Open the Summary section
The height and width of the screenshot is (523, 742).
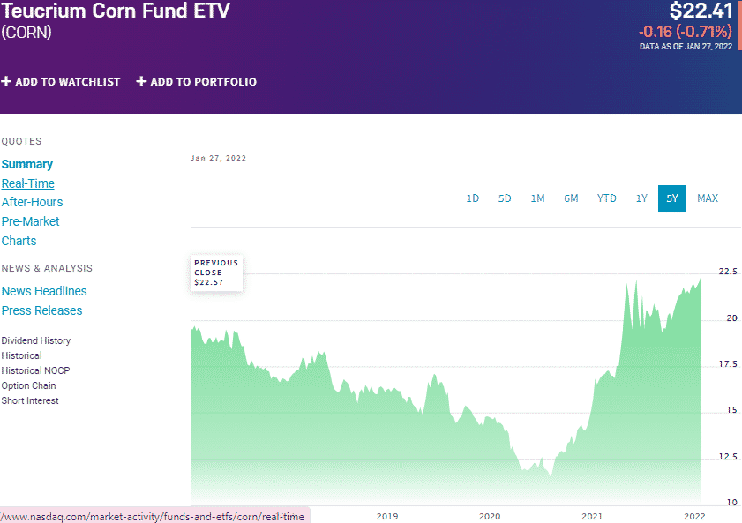[x=27, y=164]
